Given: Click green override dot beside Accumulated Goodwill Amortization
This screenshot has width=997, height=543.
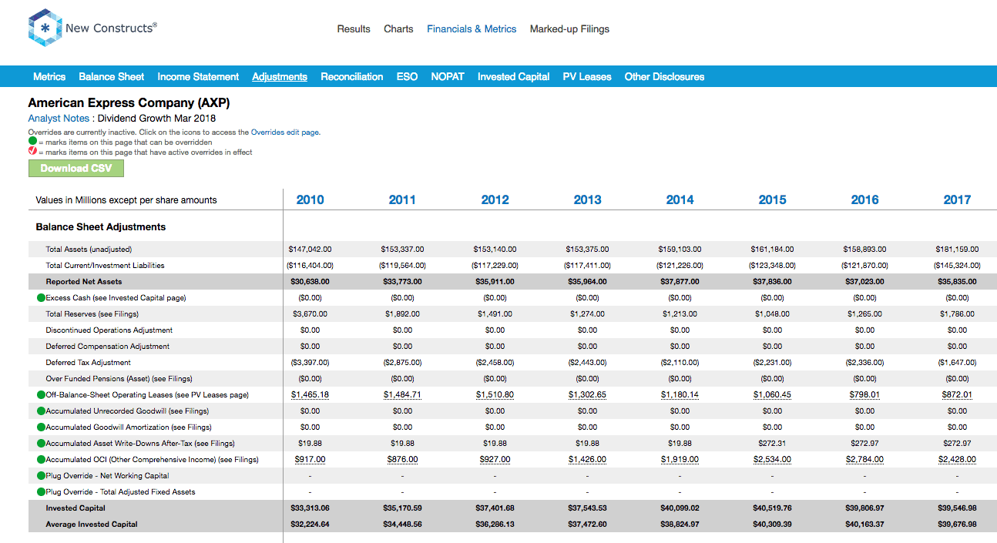Looking at the screenshot, I should [x=41, y=427].
